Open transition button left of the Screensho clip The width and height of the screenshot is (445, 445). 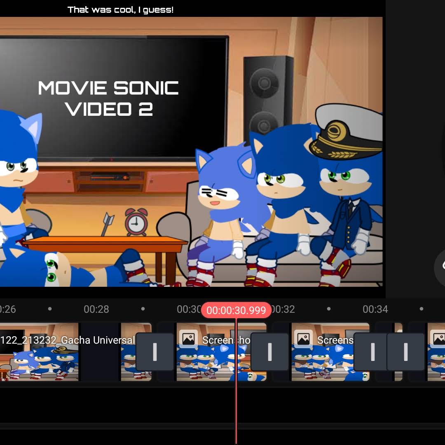(155, 351)
